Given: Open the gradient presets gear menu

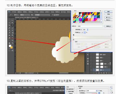Looking at the screenshot, I should [100, 11].
